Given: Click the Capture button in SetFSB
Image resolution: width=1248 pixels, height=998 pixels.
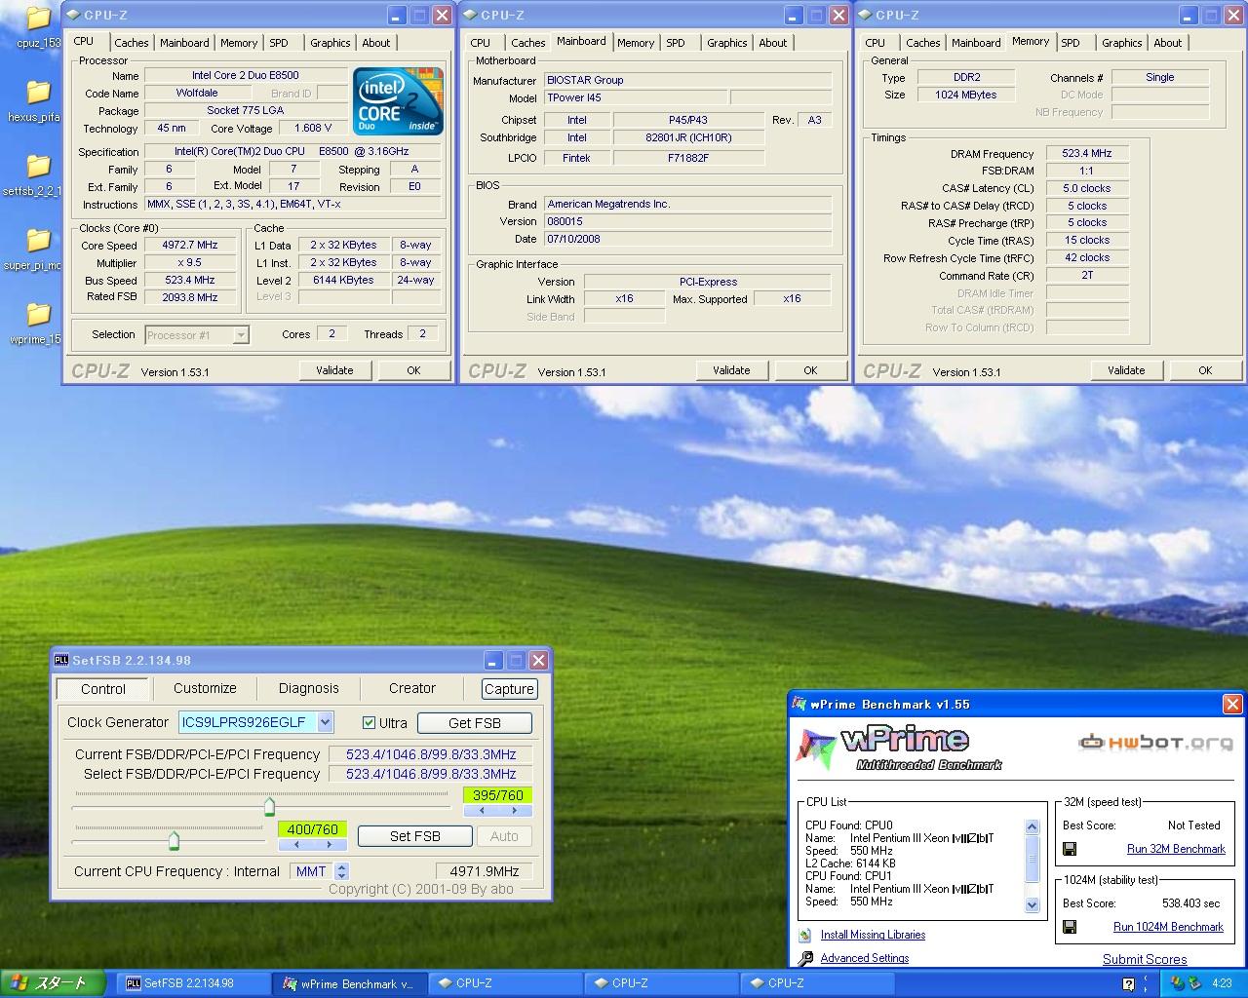Looking at the screenshot, I should click(509, 689).
